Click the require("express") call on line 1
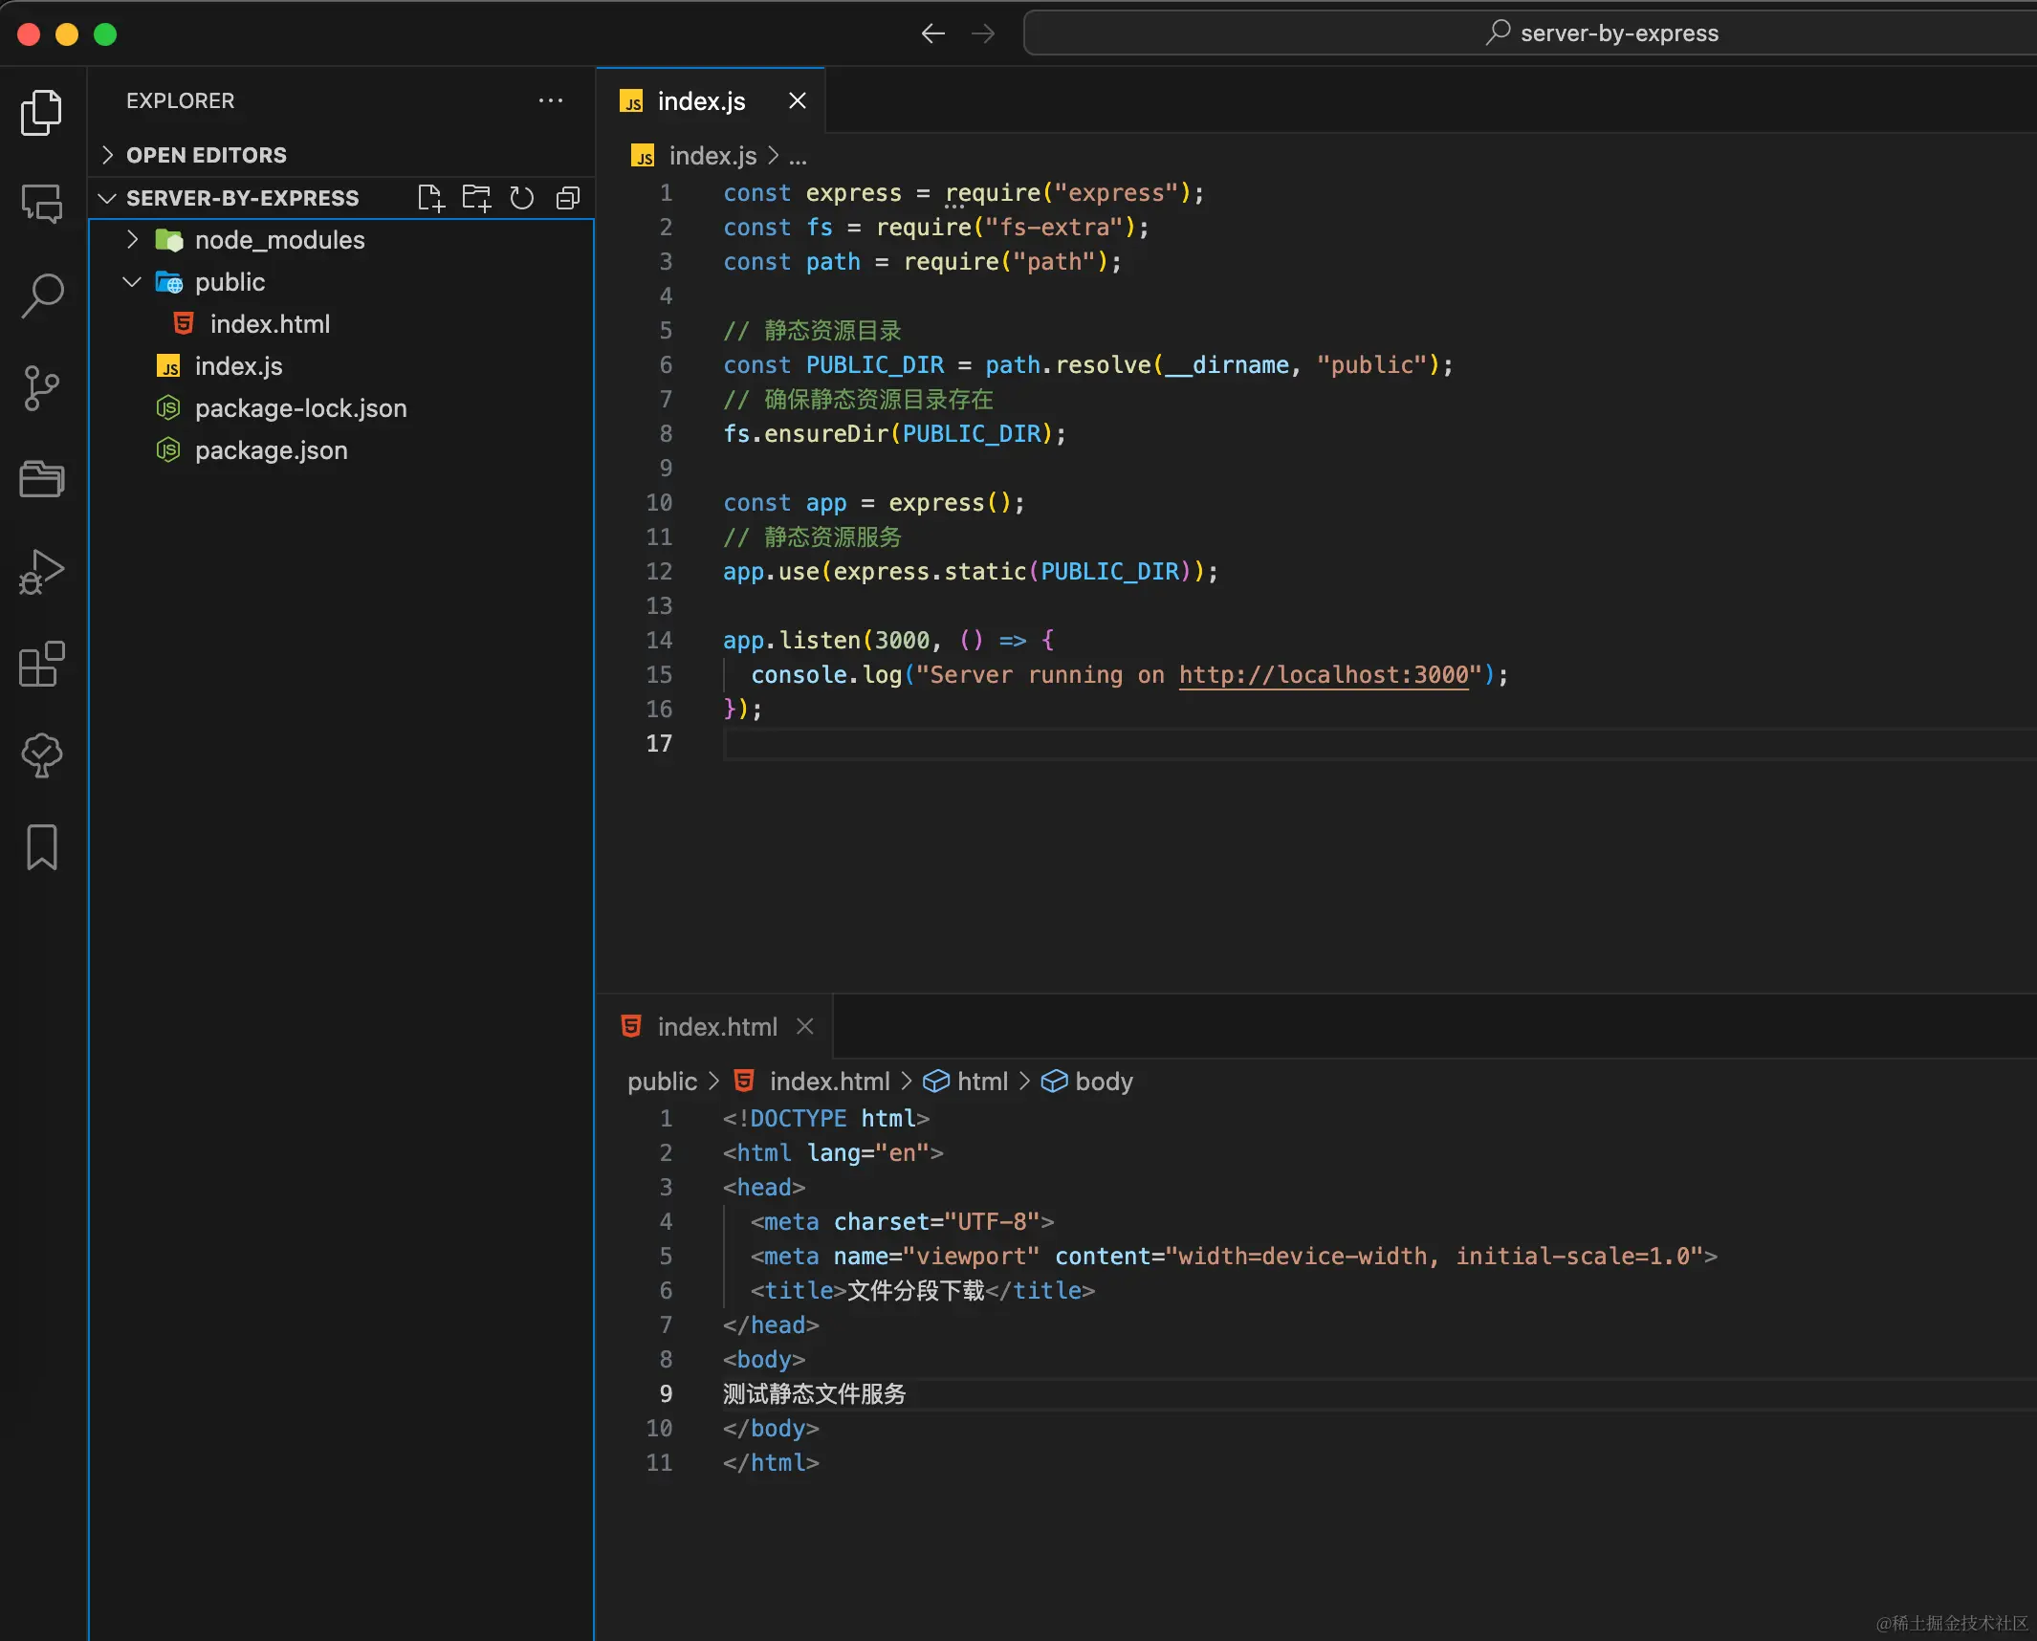Screen dimensions: 2037x1641 point(1068,192)
